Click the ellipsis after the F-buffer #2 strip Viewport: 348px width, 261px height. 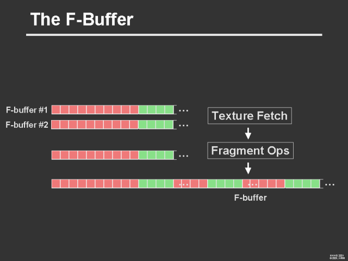click(x=184, y=125)
